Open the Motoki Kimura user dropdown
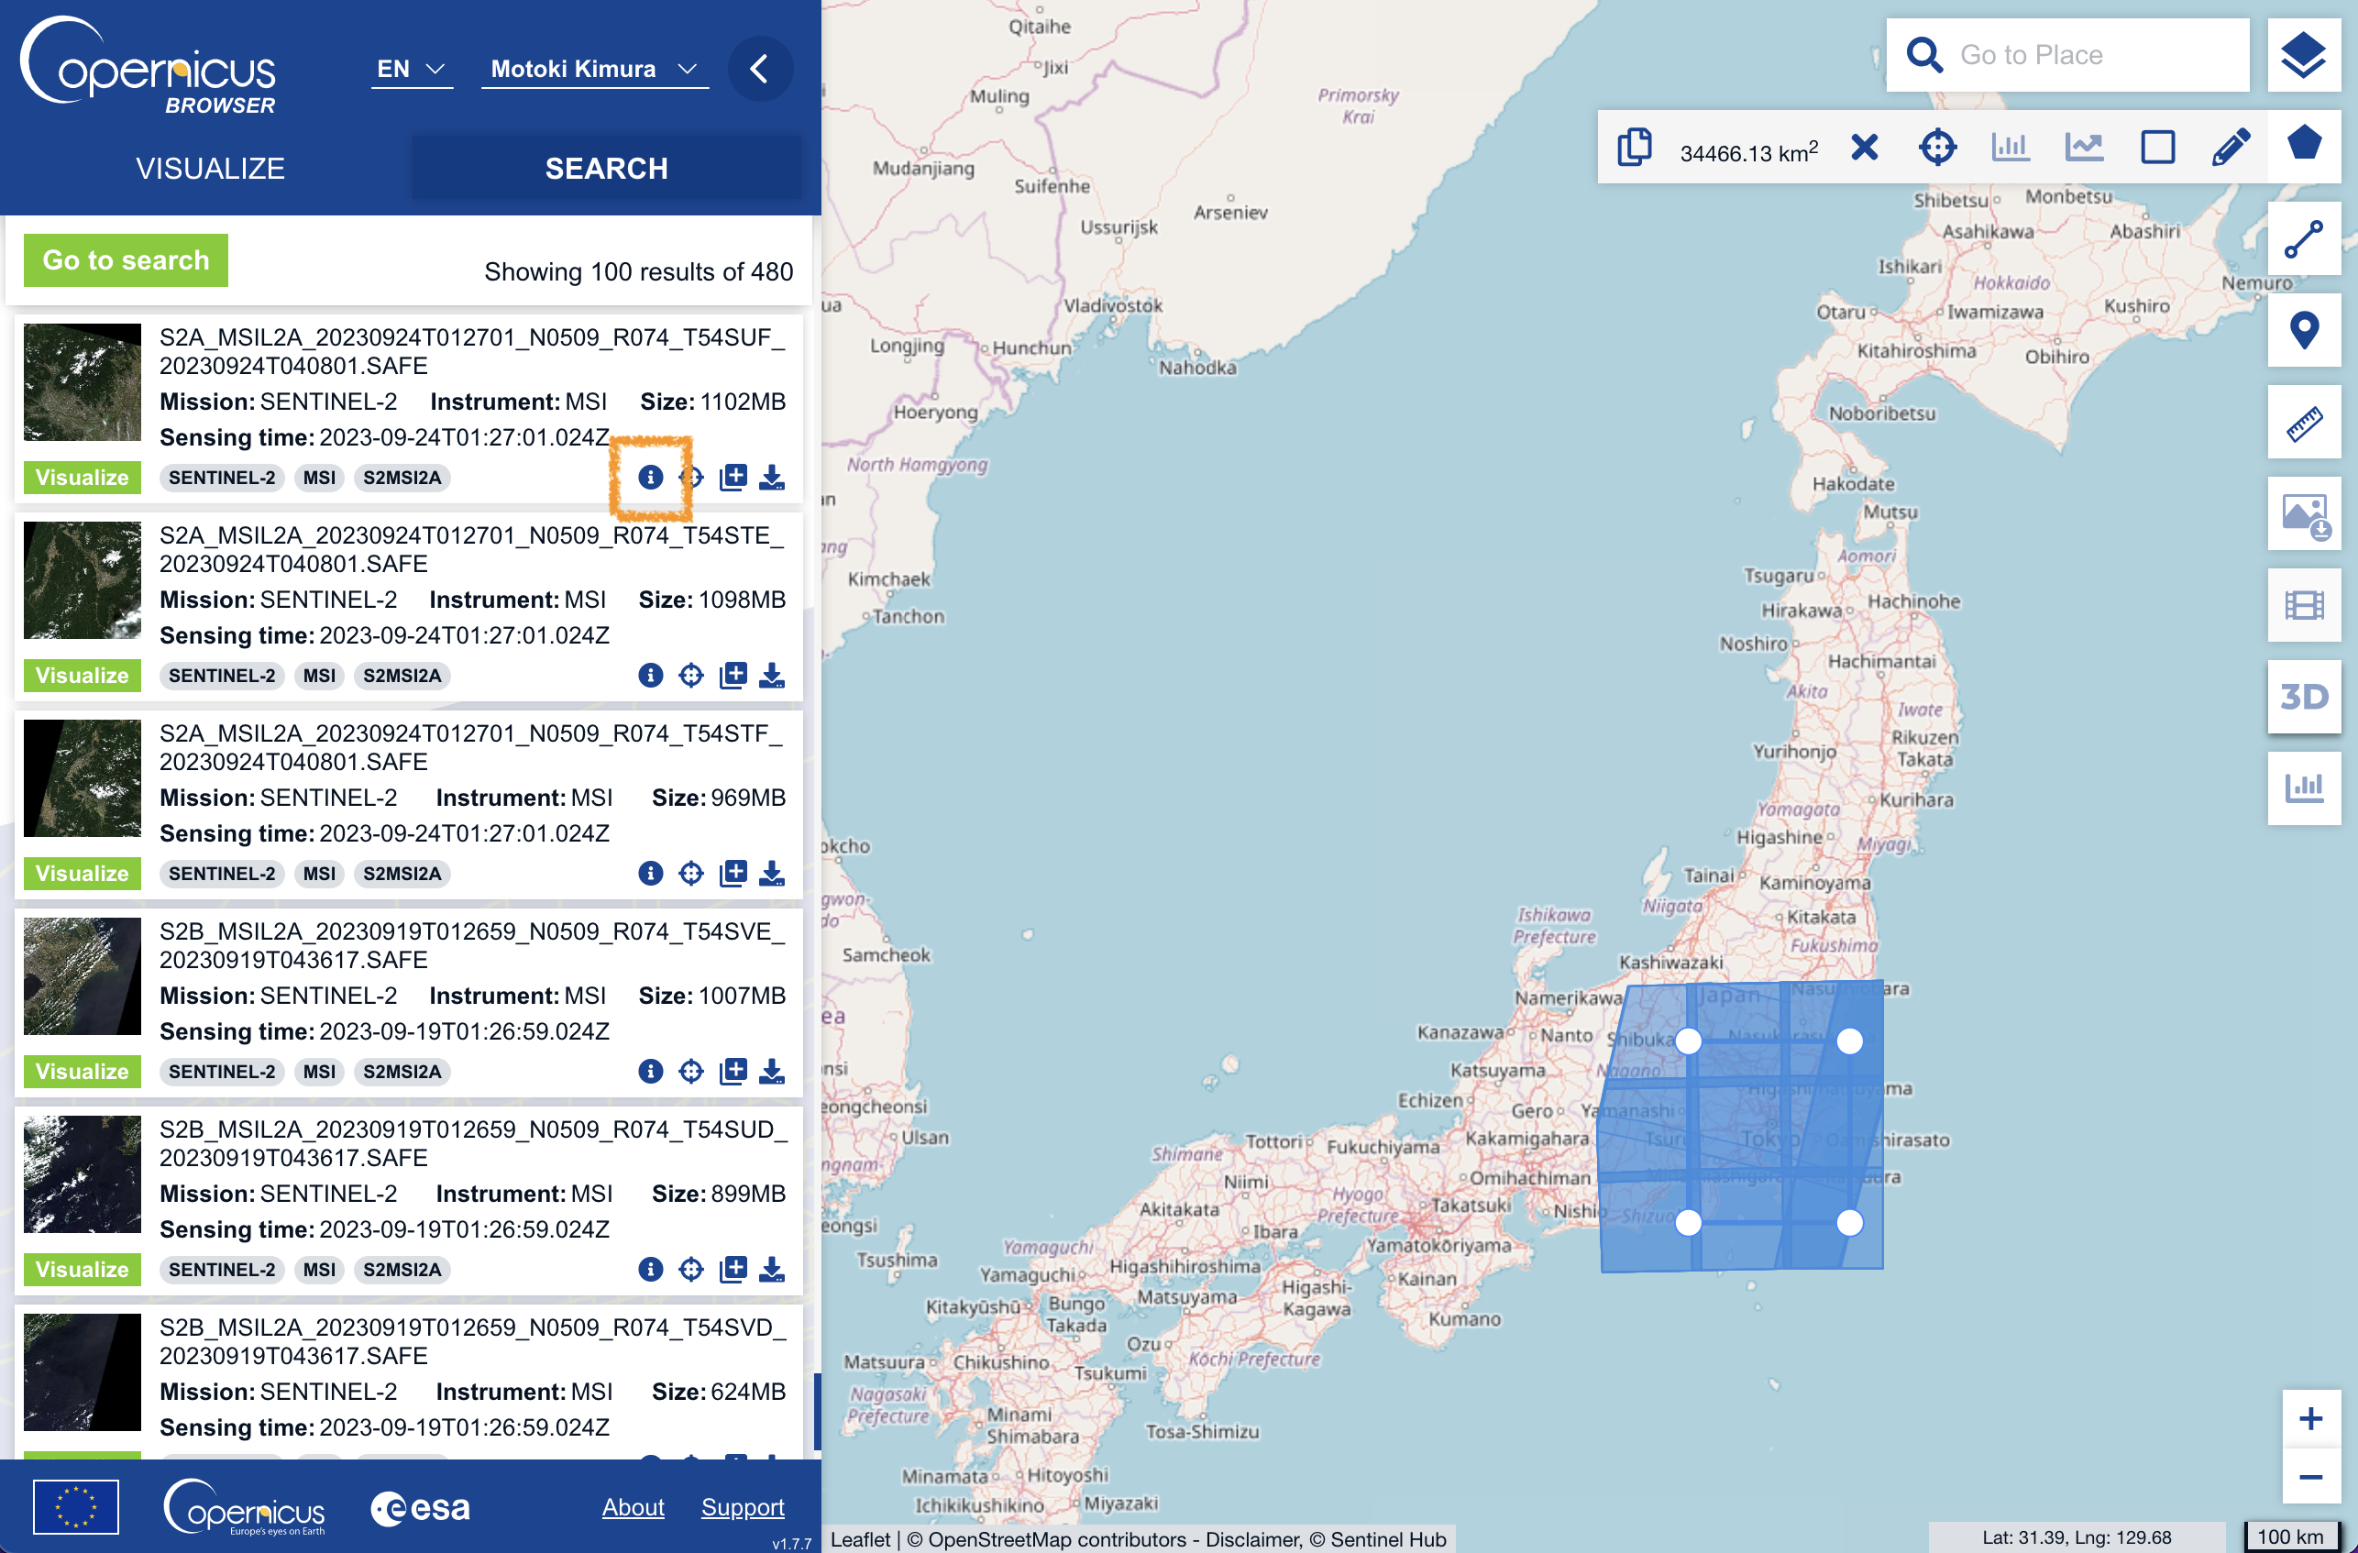The image size is (2358, 1553). (x=594, y=69)
